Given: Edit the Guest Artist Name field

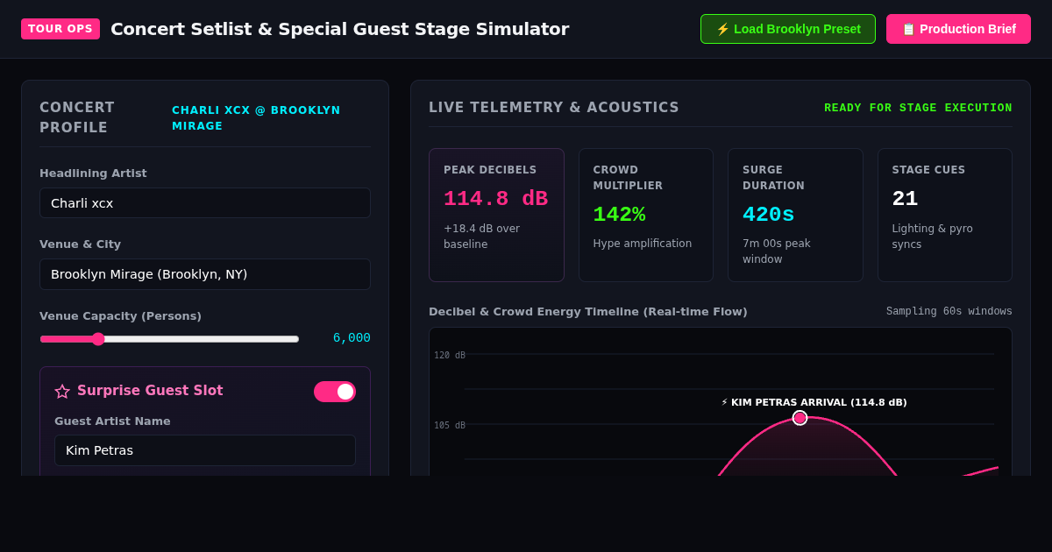Looking at the screenshot, I should point(205,450).
